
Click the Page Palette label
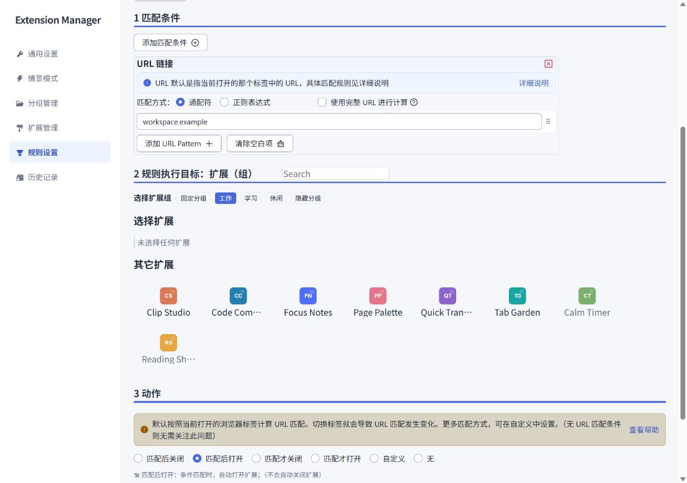tap(378, 312)
